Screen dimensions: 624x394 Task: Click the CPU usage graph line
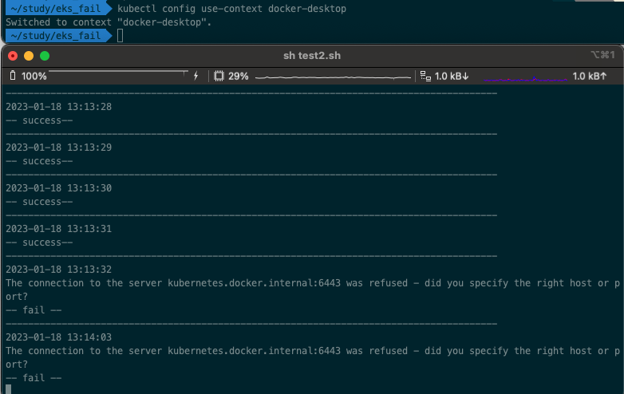[333, 77]
